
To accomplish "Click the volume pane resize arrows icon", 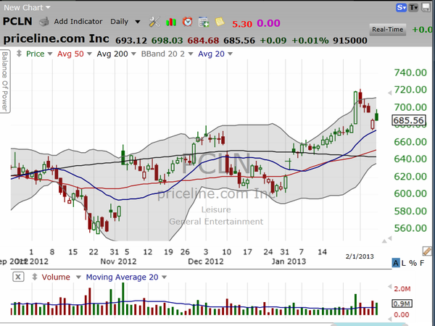I will [34, 277].
